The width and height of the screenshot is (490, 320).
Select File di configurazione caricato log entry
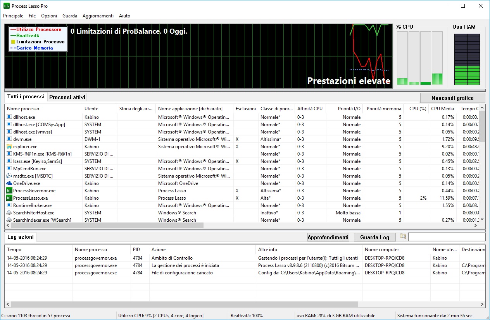182,273
